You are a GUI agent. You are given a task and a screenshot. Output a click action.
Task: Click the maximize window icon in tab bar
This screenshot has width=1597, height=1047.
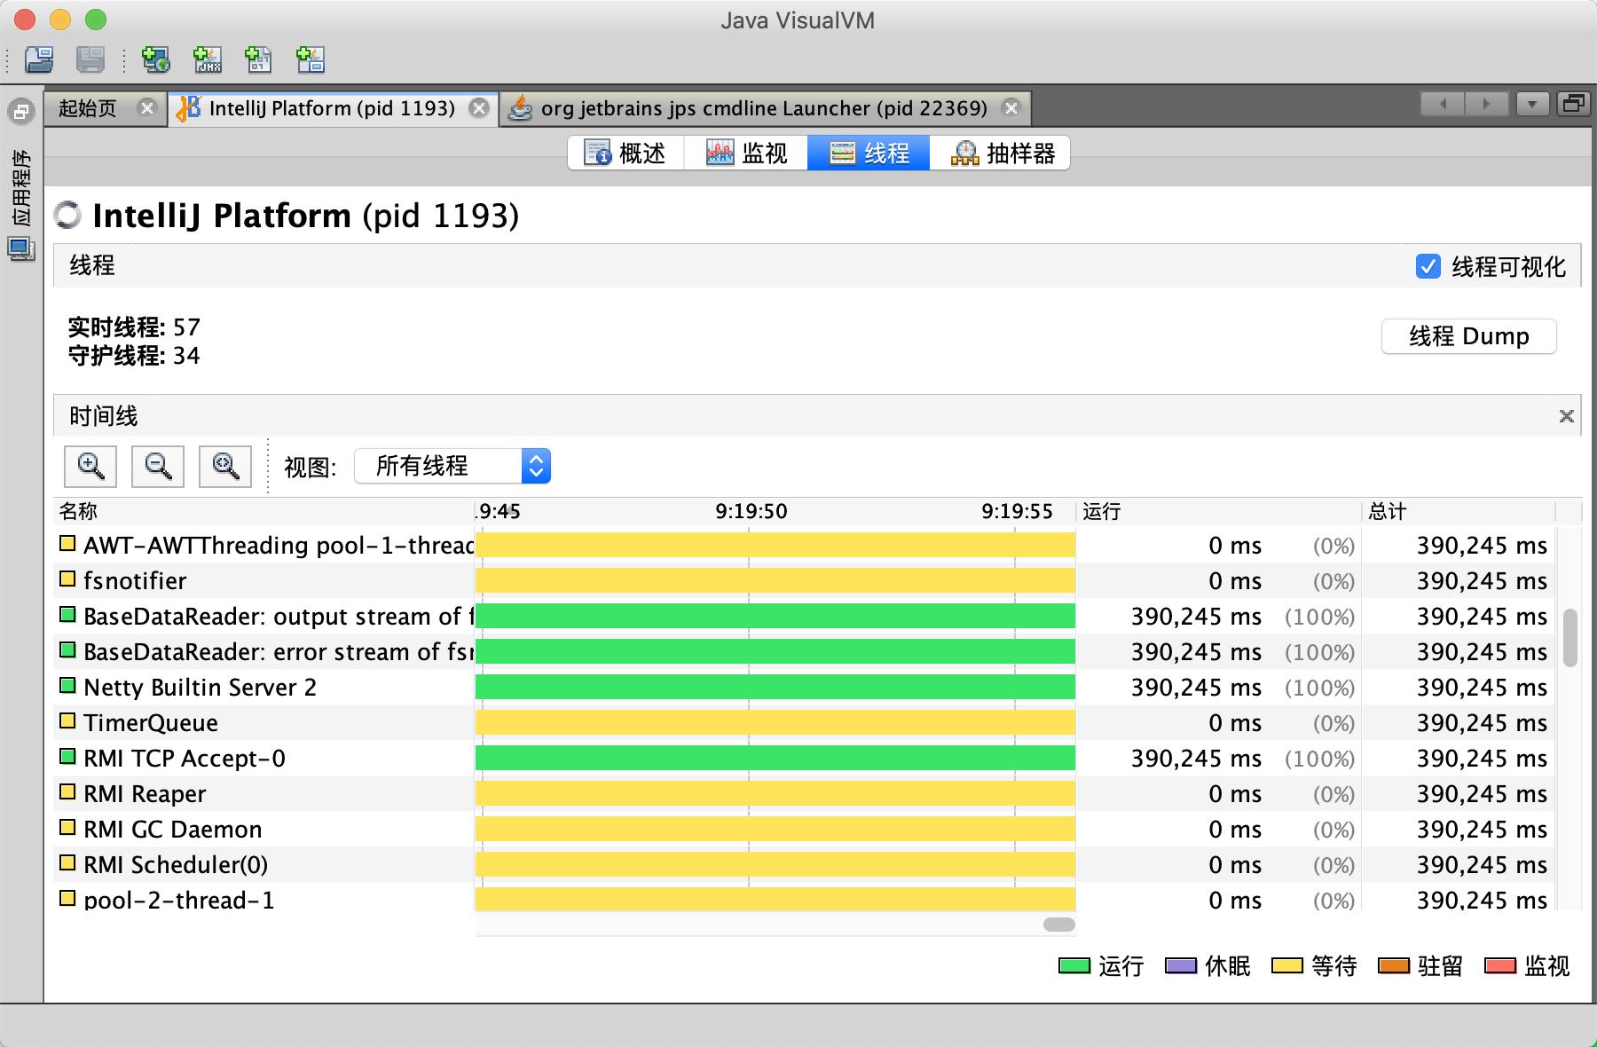click(x=1573, y=105)
